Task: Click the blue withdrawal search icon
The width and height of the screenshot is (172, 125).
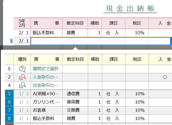Action: [x=23, y=85]
